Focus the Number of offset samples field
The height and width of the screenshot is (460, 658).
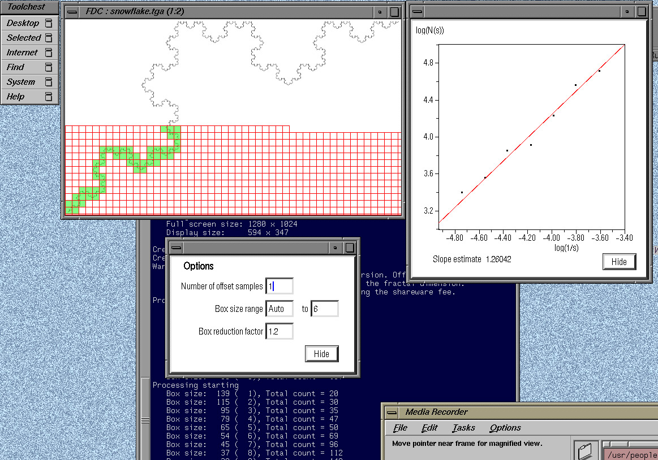pos(279,287)
